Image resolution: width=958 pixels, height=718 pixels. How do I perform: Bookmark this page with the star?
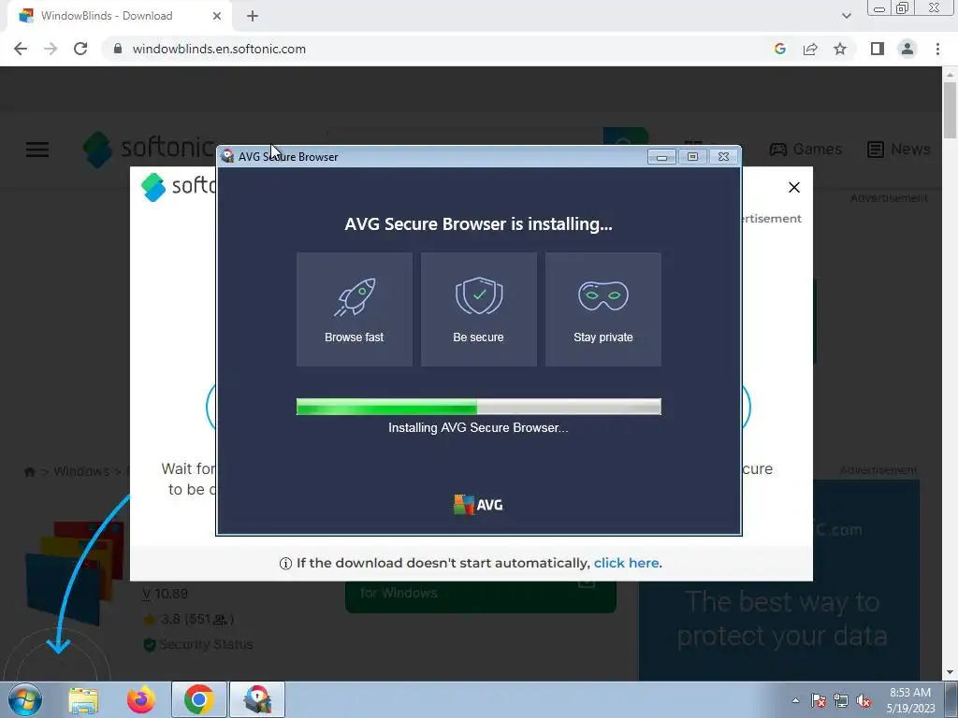pos(840,49)
